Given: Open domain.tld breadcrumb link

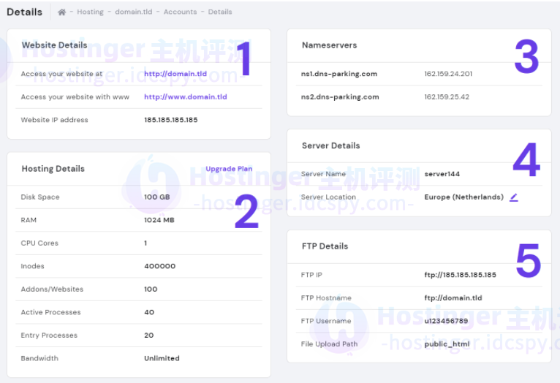Looking at the screenshot, I should coord(134,12).
